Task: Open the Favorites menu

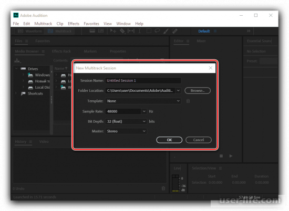Action: click(91, 24)
